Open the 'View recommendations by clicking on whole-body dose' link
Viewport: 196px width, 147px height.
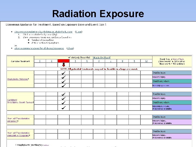(43, 32)
